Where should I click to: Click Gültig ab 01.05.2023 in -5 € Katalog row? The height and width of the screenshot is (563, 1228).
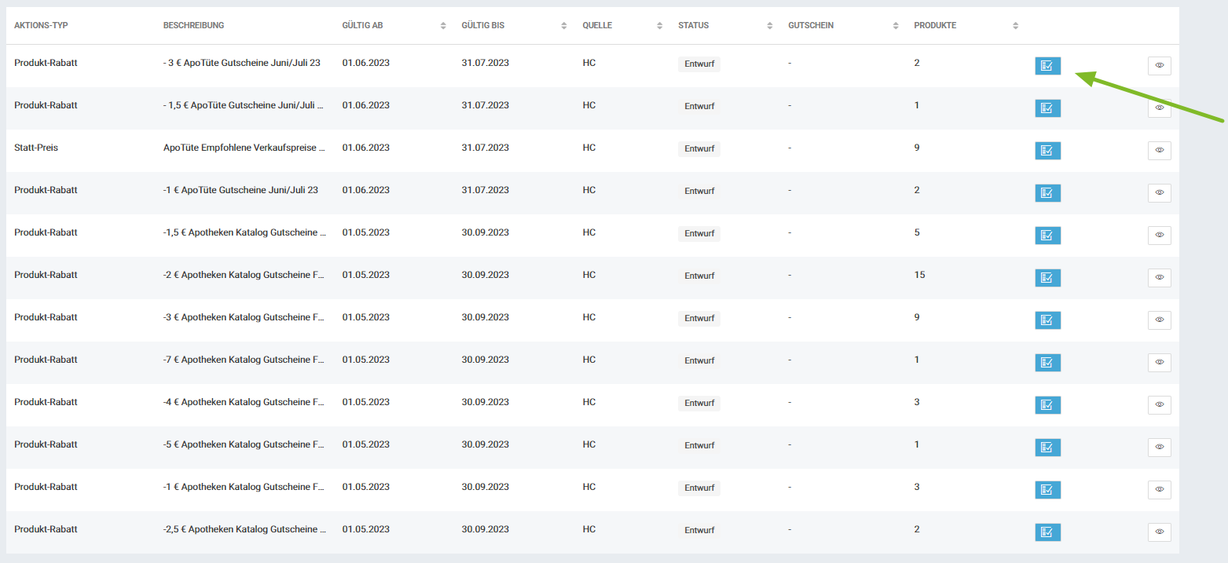pos(366,444)
